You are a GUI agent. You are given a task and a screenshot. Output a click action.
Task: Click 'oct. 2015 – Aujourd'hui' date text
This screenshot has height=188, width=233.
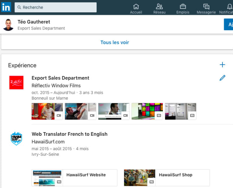(53, 92)
